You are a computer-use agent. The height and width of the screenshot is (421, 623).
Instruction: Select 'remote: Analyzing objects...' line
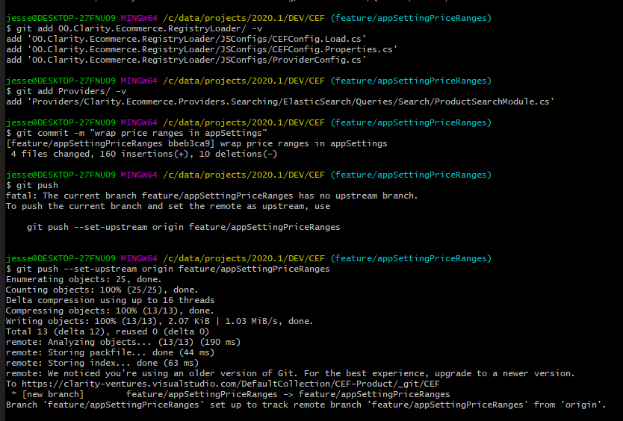(123, 342)
